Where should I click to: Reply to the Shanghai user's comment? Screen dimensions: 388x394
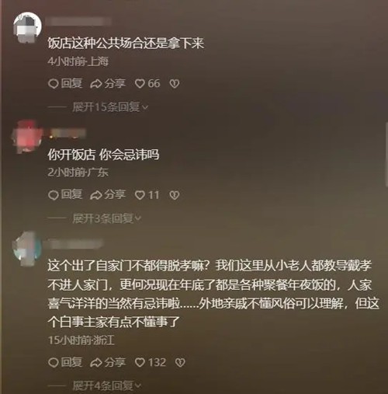pos(65,83)
